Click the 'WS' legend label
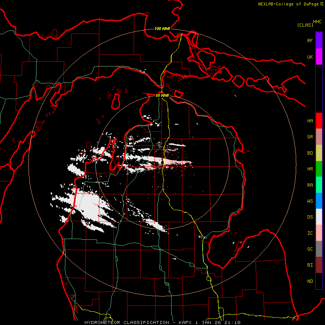This screenshot has width=325, height=325. coord(310,201)
